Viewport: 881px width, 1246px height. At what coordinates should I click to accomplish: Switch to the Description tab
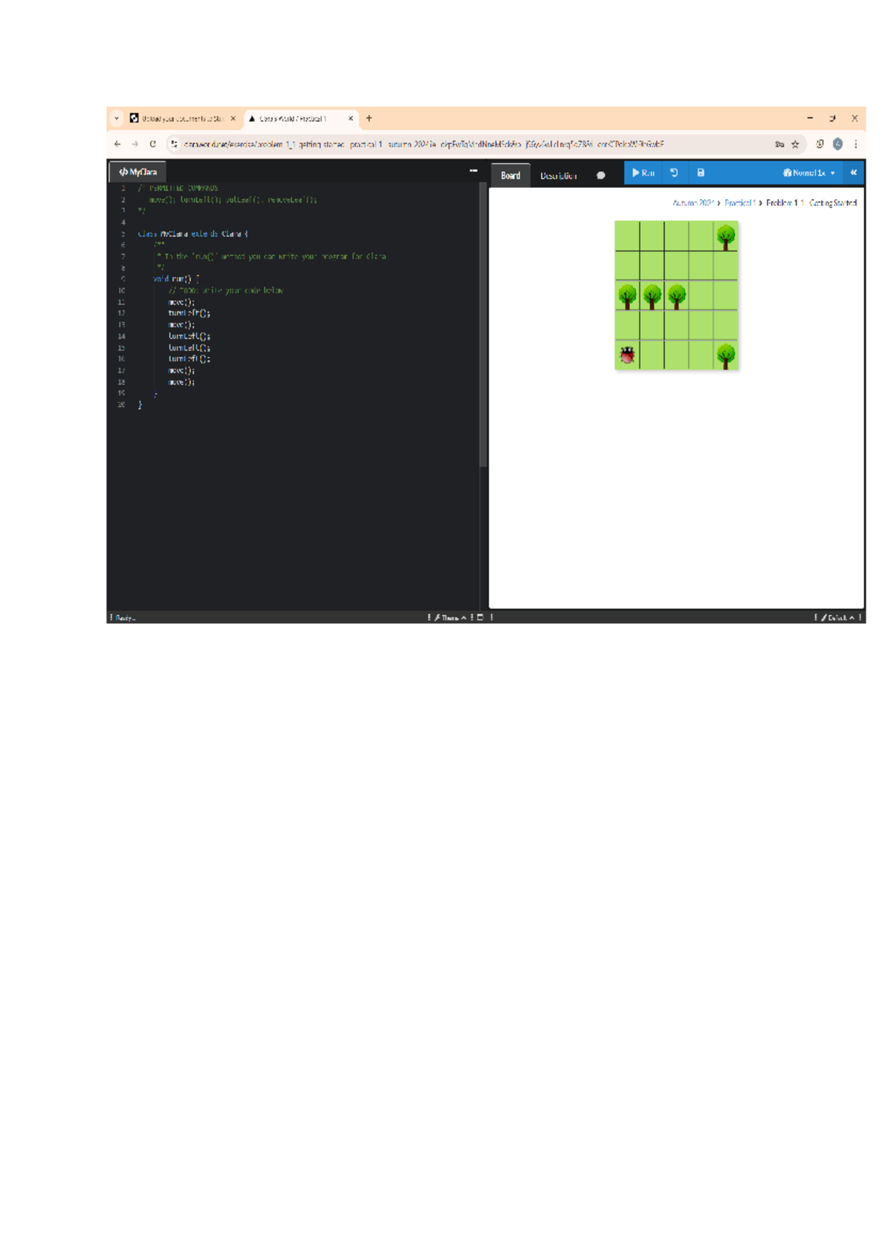tap(558, 176)
